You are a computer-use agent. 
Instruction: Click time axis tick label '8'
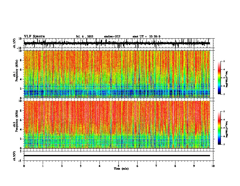pyautogui.click(x=175, y=166)
